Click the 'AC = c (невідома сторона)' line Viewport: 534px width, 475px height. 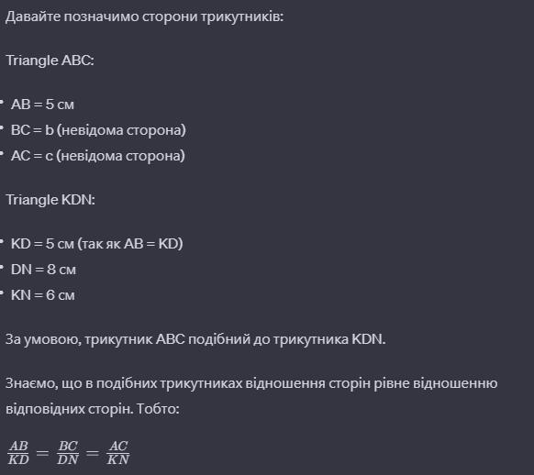click(98, 156)
